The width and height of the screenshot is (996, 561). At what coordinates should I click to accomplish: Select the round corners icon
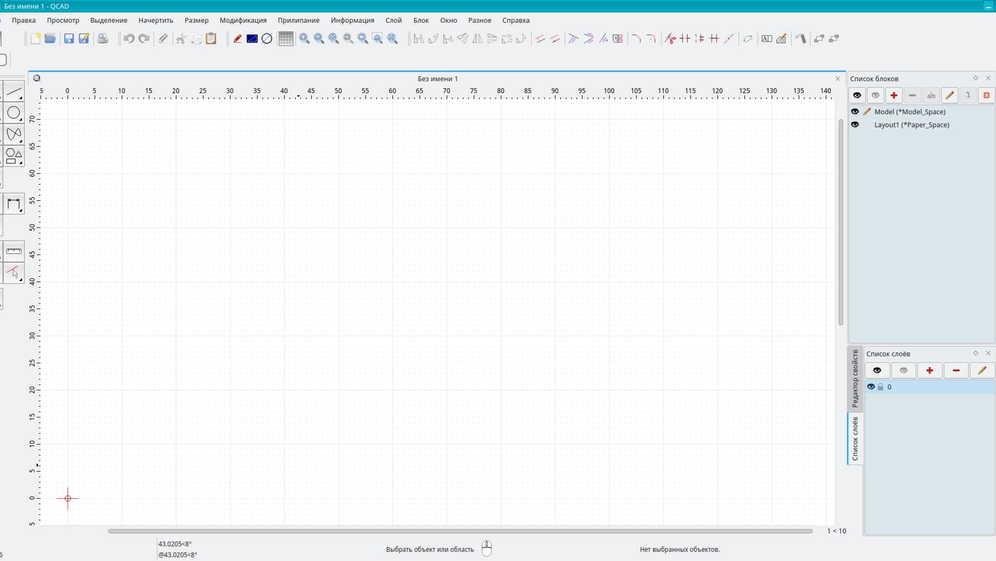(x=652, y=38)
